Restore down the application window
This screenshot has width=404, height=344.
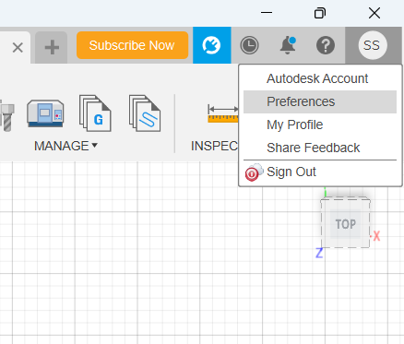[x=320, y=13]
